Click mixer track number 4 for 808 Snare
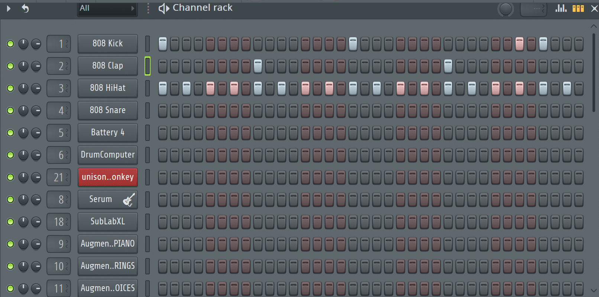Viewport: 599px width, 297px height. click(x=59, y=110)
